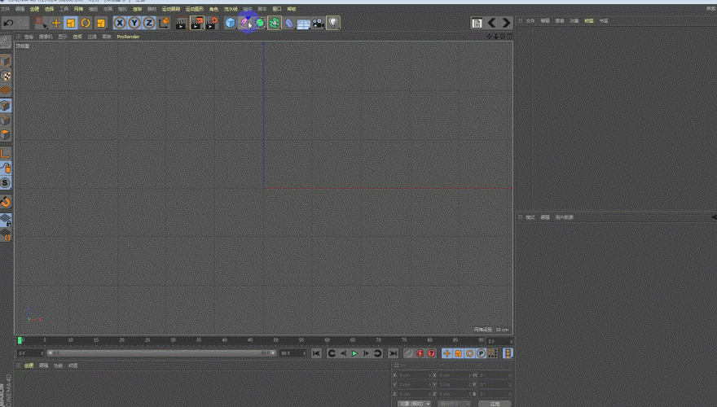The width and height of the screenshot is (717, 407).
Task: Expand Attribute Manager grip menu icon
Action: click(x=521, y=217)
